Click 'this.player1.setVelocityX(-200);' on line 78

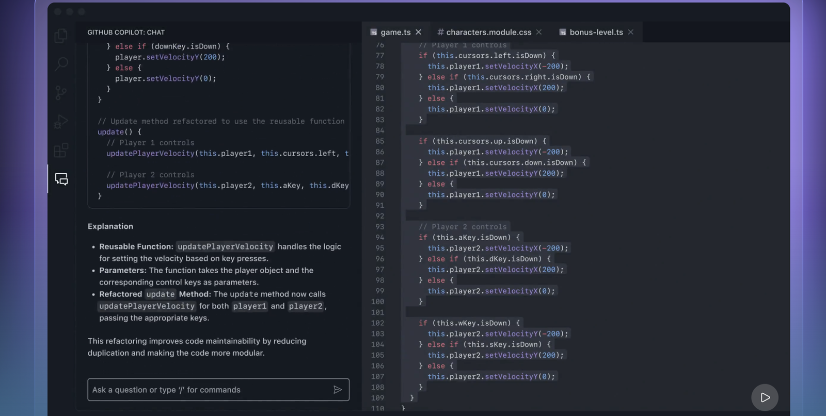pyautogui.click(x=498, y=66)
